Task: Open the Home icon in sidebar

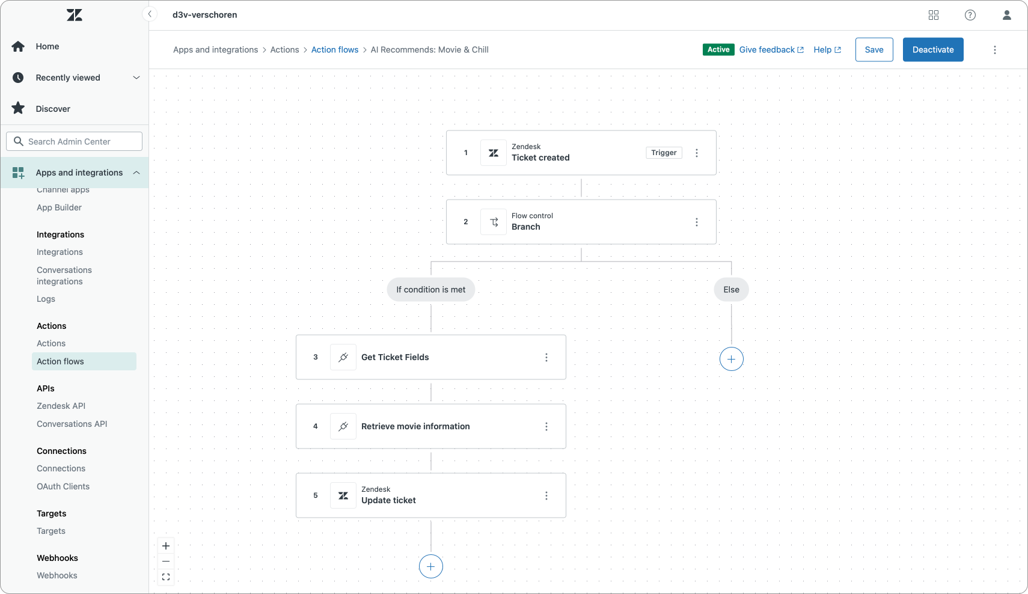Action: (19, 46)
